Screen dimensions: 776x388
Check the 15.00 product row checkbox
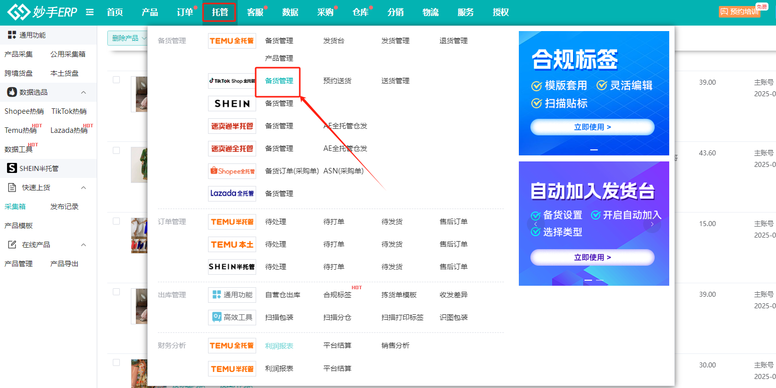116,221
